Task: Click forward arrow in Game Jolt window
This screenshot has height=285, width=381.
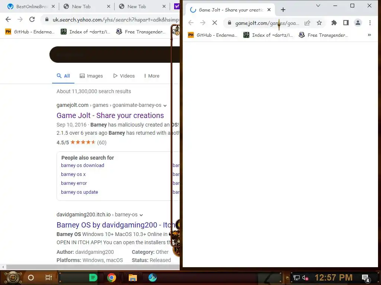Action: [x=203, y=23]
